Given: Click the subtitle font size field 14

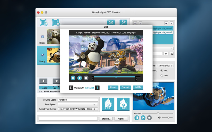Looking at the screenshot, I should click(x=166, y=54).
